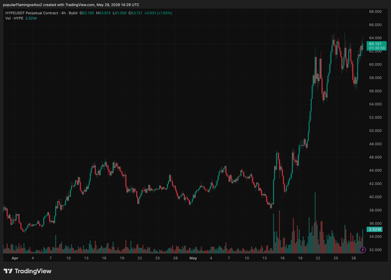Click the Vol · HYPE indicator label
The height and width of the screenshot is (280, 391).
(14, 18)
